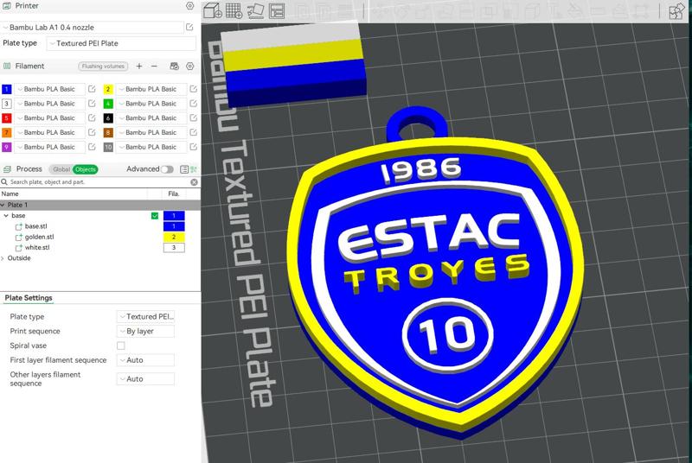Remove a filament with the minus icon

point(154,66)
